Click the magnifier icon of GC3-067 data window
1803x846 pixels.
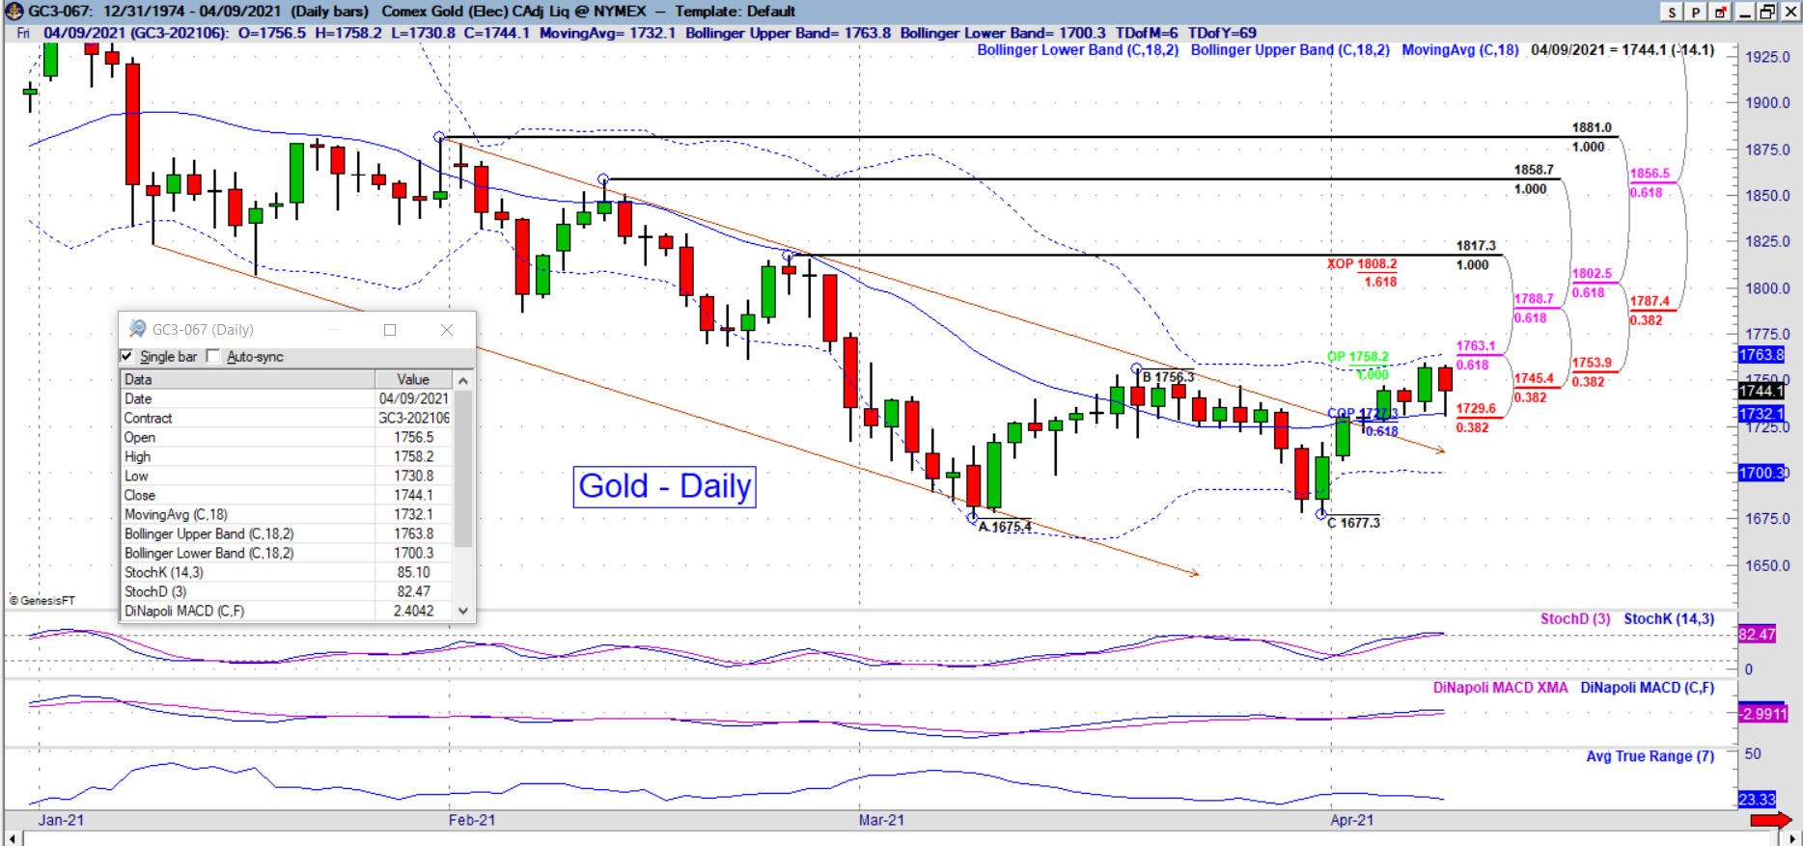pyautogui.click(x=137, y=329)
